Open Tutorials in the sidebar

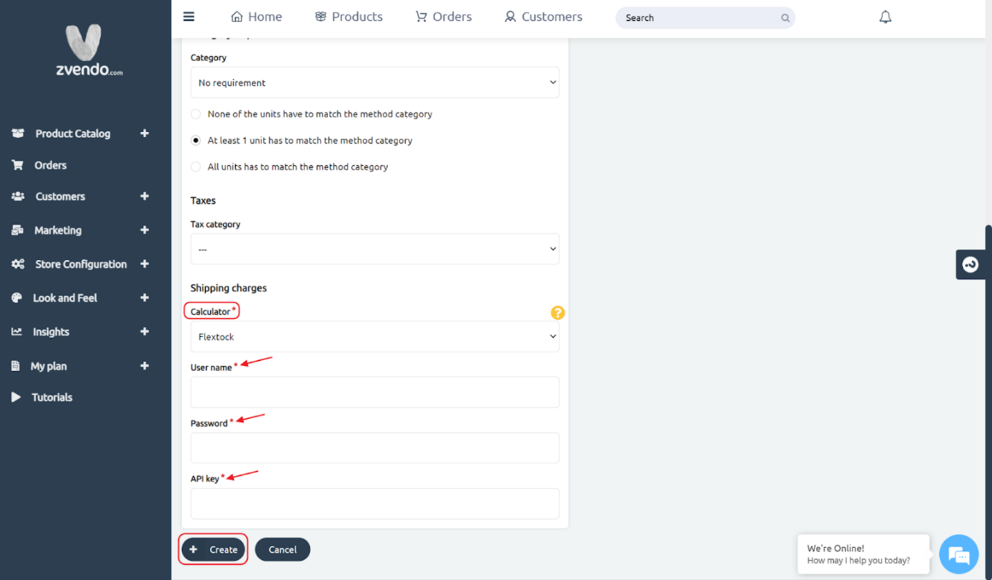tap(52, 397)
